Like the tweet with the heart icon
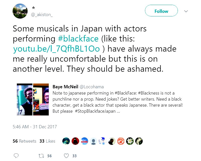 tap(66, 156)
